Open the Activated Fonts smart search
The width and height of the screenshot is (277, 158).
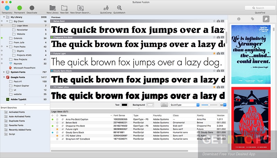(17, 112)
